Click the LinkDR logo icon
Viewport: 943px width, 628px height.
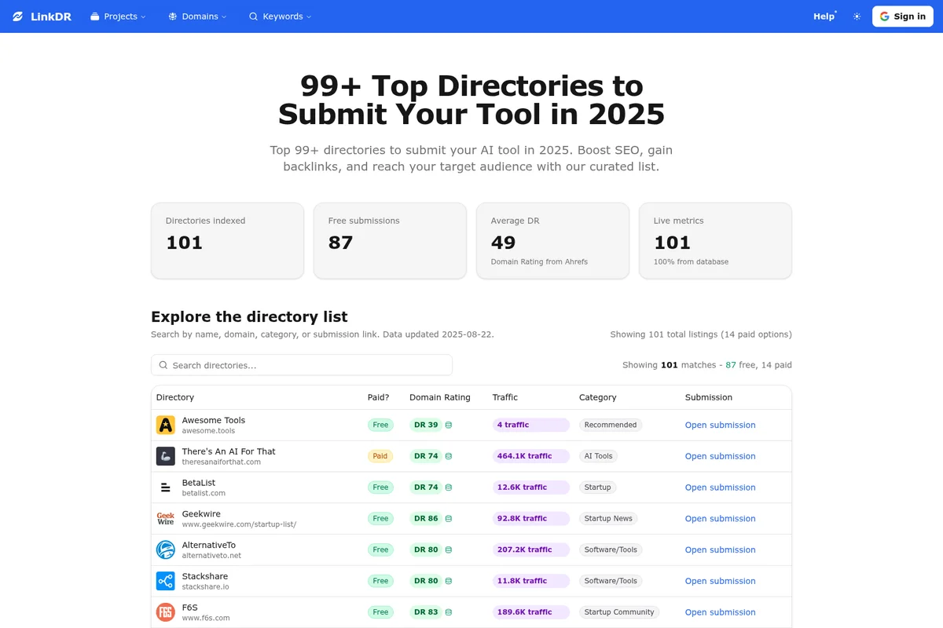tap(17, 16)
